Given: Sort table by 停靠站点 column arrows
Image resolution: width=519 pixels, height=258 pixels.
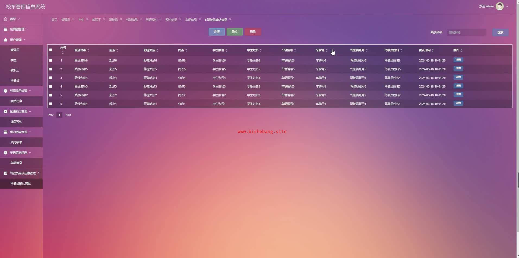Looking at the screenshot, I should [x=157, y=50].
